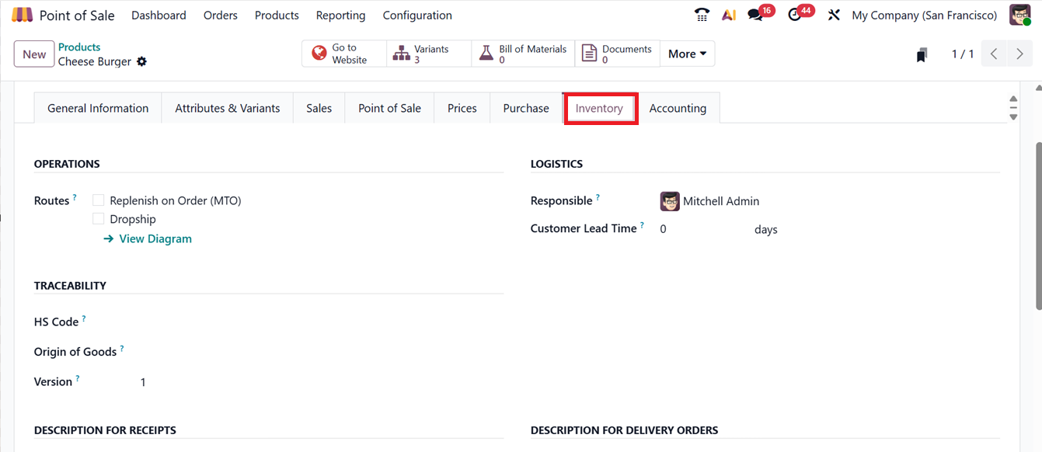Screen dimensions: 1042x452
Task: Open the activities clock icon
Action: 794,15
